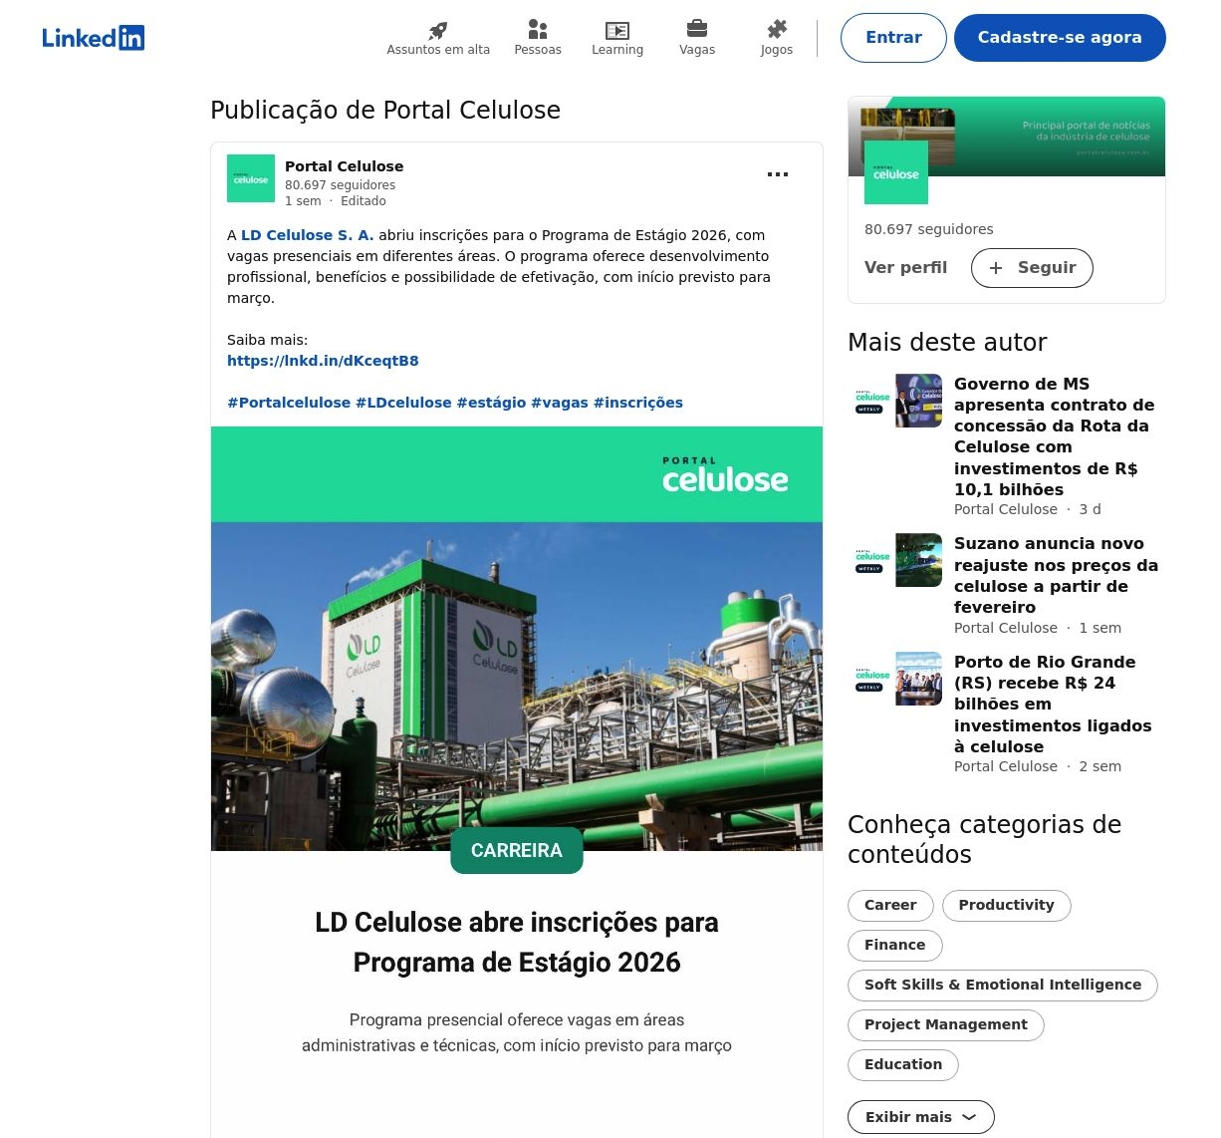
Task: Open Assuntos em alta rocket icon
Action: click(x=438, y=30)
